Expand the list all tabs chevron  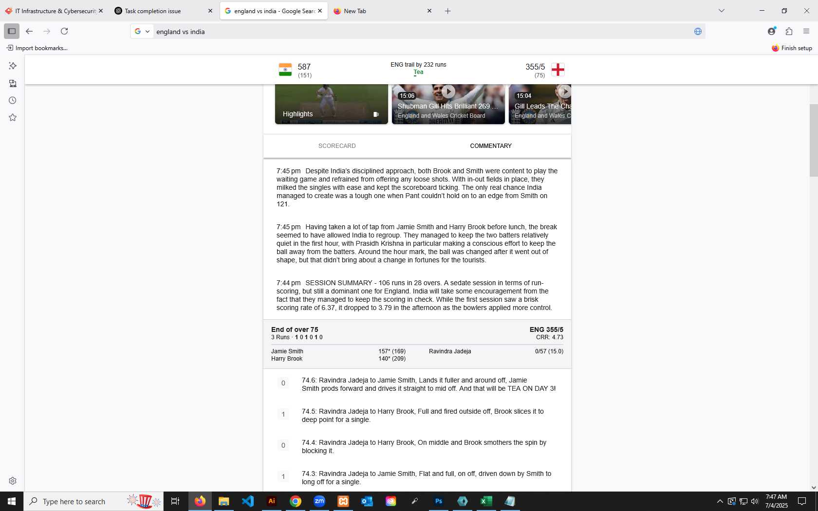pyautogui.click(x=722, y=11)
